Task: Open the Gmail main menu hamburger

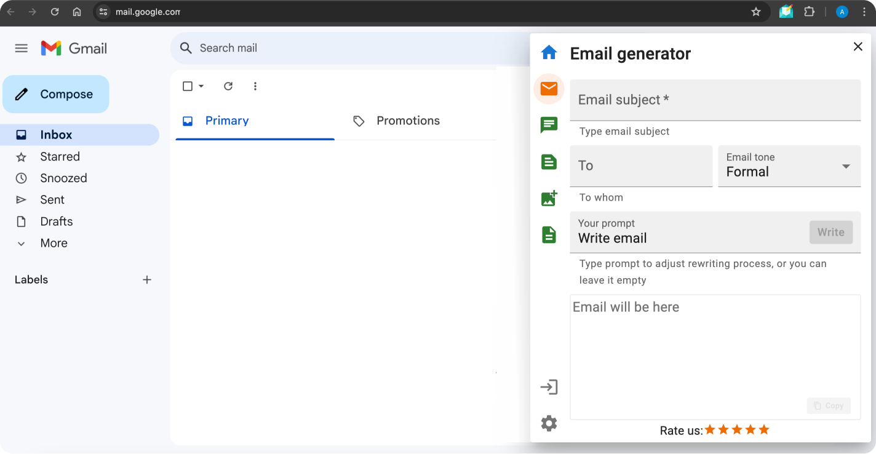Action: 22,48
